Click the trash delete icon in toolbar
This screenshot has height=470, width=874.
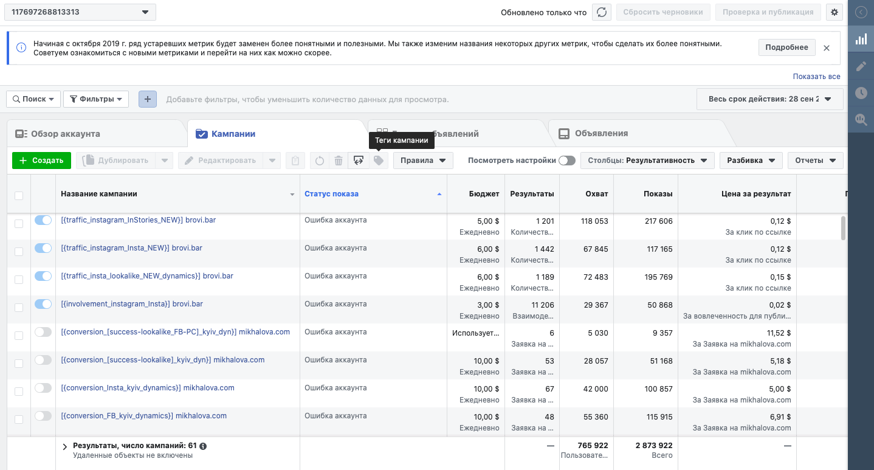(339, 161)
